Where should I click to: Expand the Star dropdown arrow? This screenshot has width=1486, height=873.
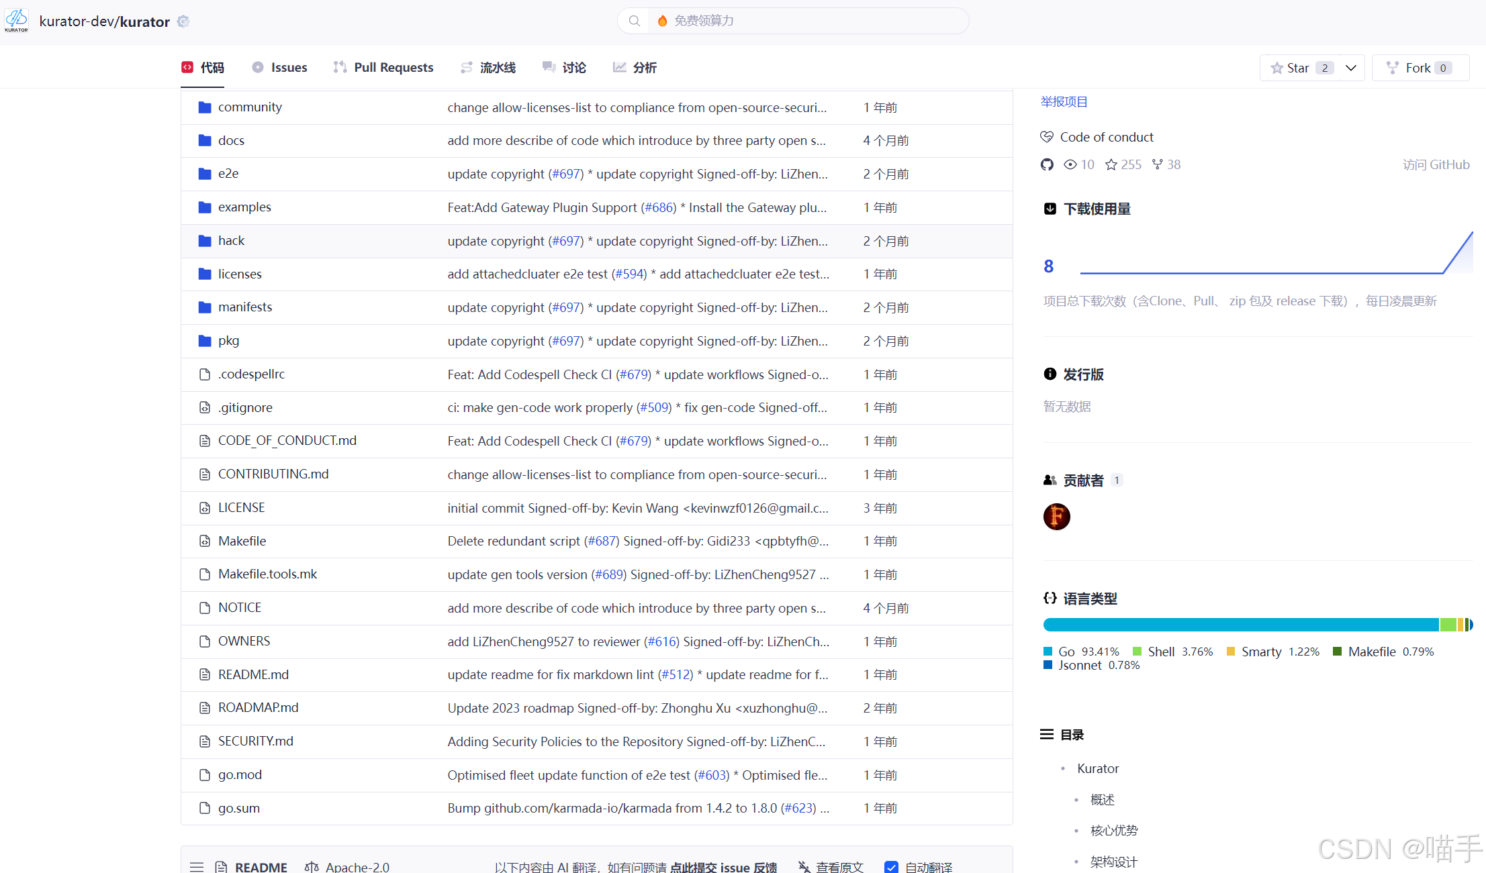coord(1351,68)
